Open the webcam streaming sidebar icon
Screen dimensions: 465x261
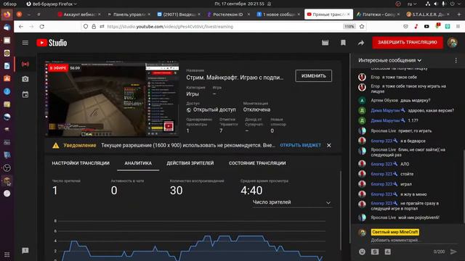point(25,79)
